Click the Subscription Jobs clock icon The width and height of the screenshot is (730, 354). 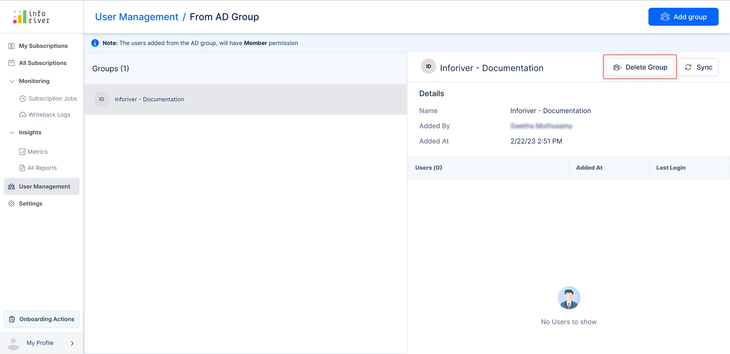[x=22, y=99]
